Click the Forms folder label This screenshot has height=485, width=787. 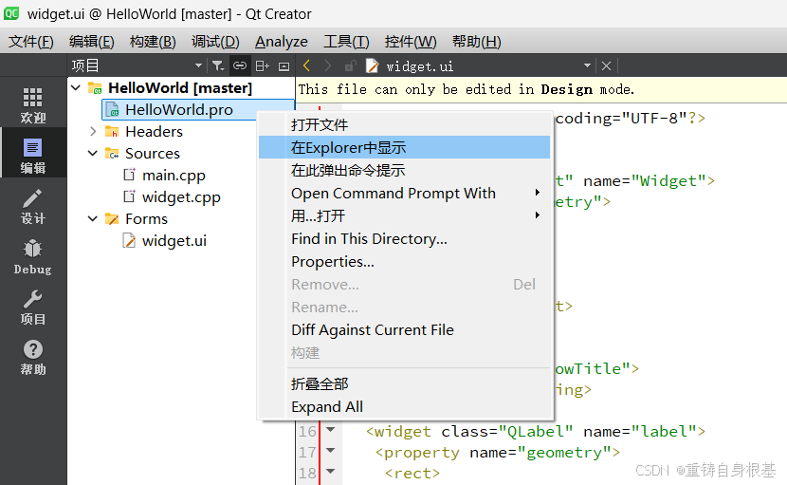(x=146, y=219)
